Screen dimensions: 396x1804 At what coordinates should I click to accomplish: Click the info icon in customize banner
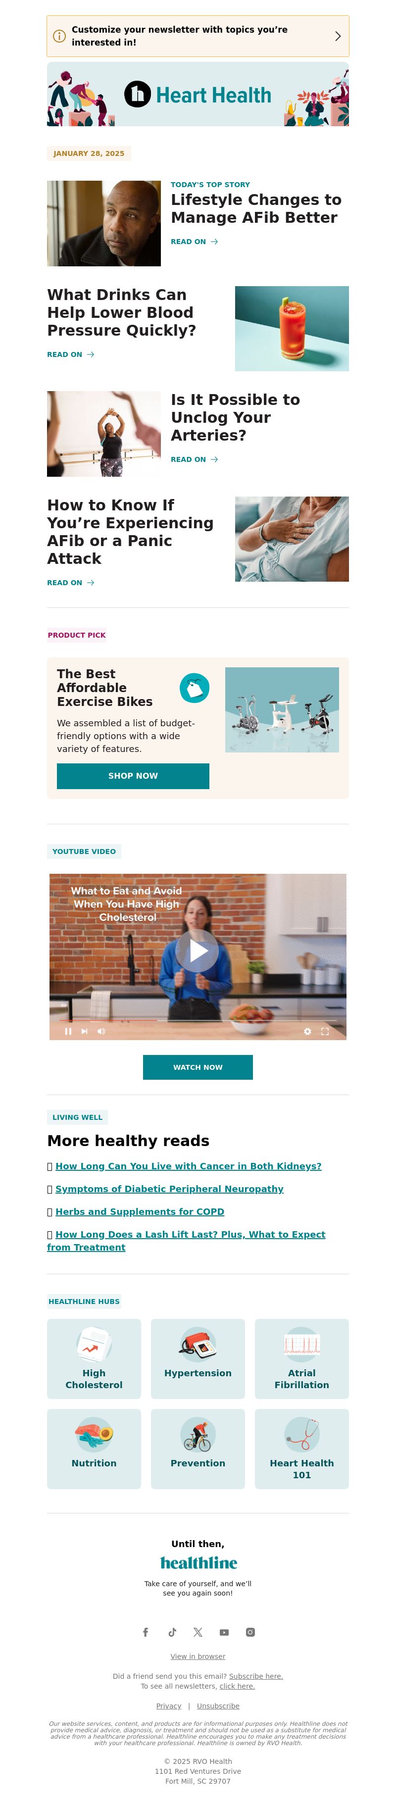tap(59, 36)
